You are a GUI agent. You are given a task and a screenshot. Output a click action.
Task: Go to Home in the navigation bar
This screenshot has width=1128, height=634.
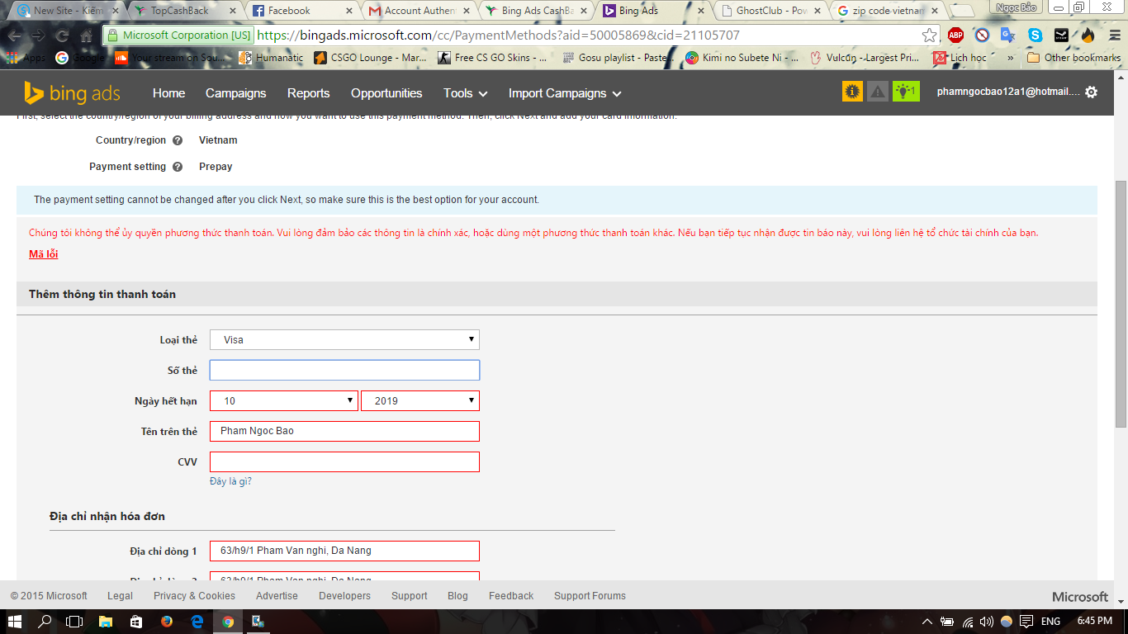(x=168, y=93)
